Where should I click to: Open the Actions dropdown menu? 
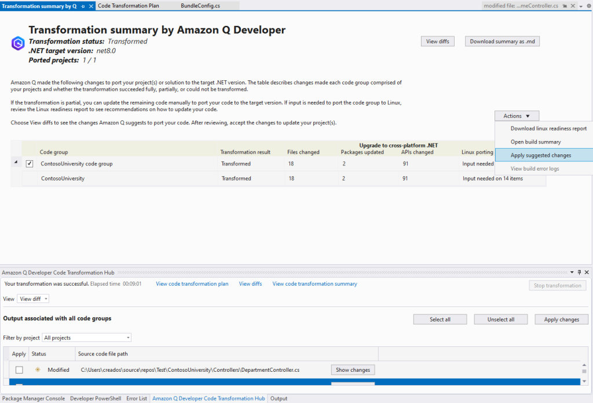[516, 115]
